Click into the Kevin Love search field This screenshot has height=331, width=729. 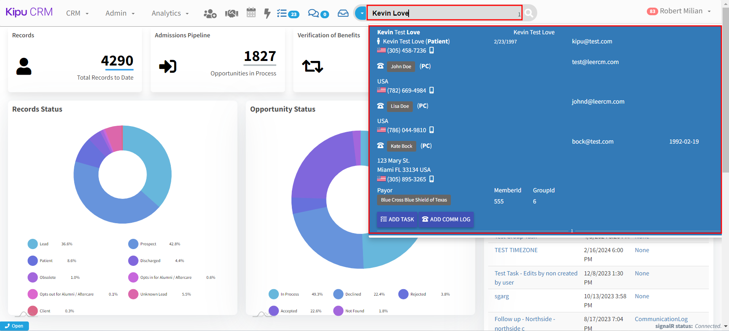[443, 13]
